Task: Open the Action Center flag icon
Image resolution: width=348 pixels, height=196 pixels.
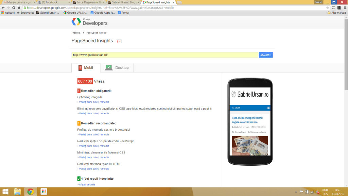Action: (x=301, y=192)
